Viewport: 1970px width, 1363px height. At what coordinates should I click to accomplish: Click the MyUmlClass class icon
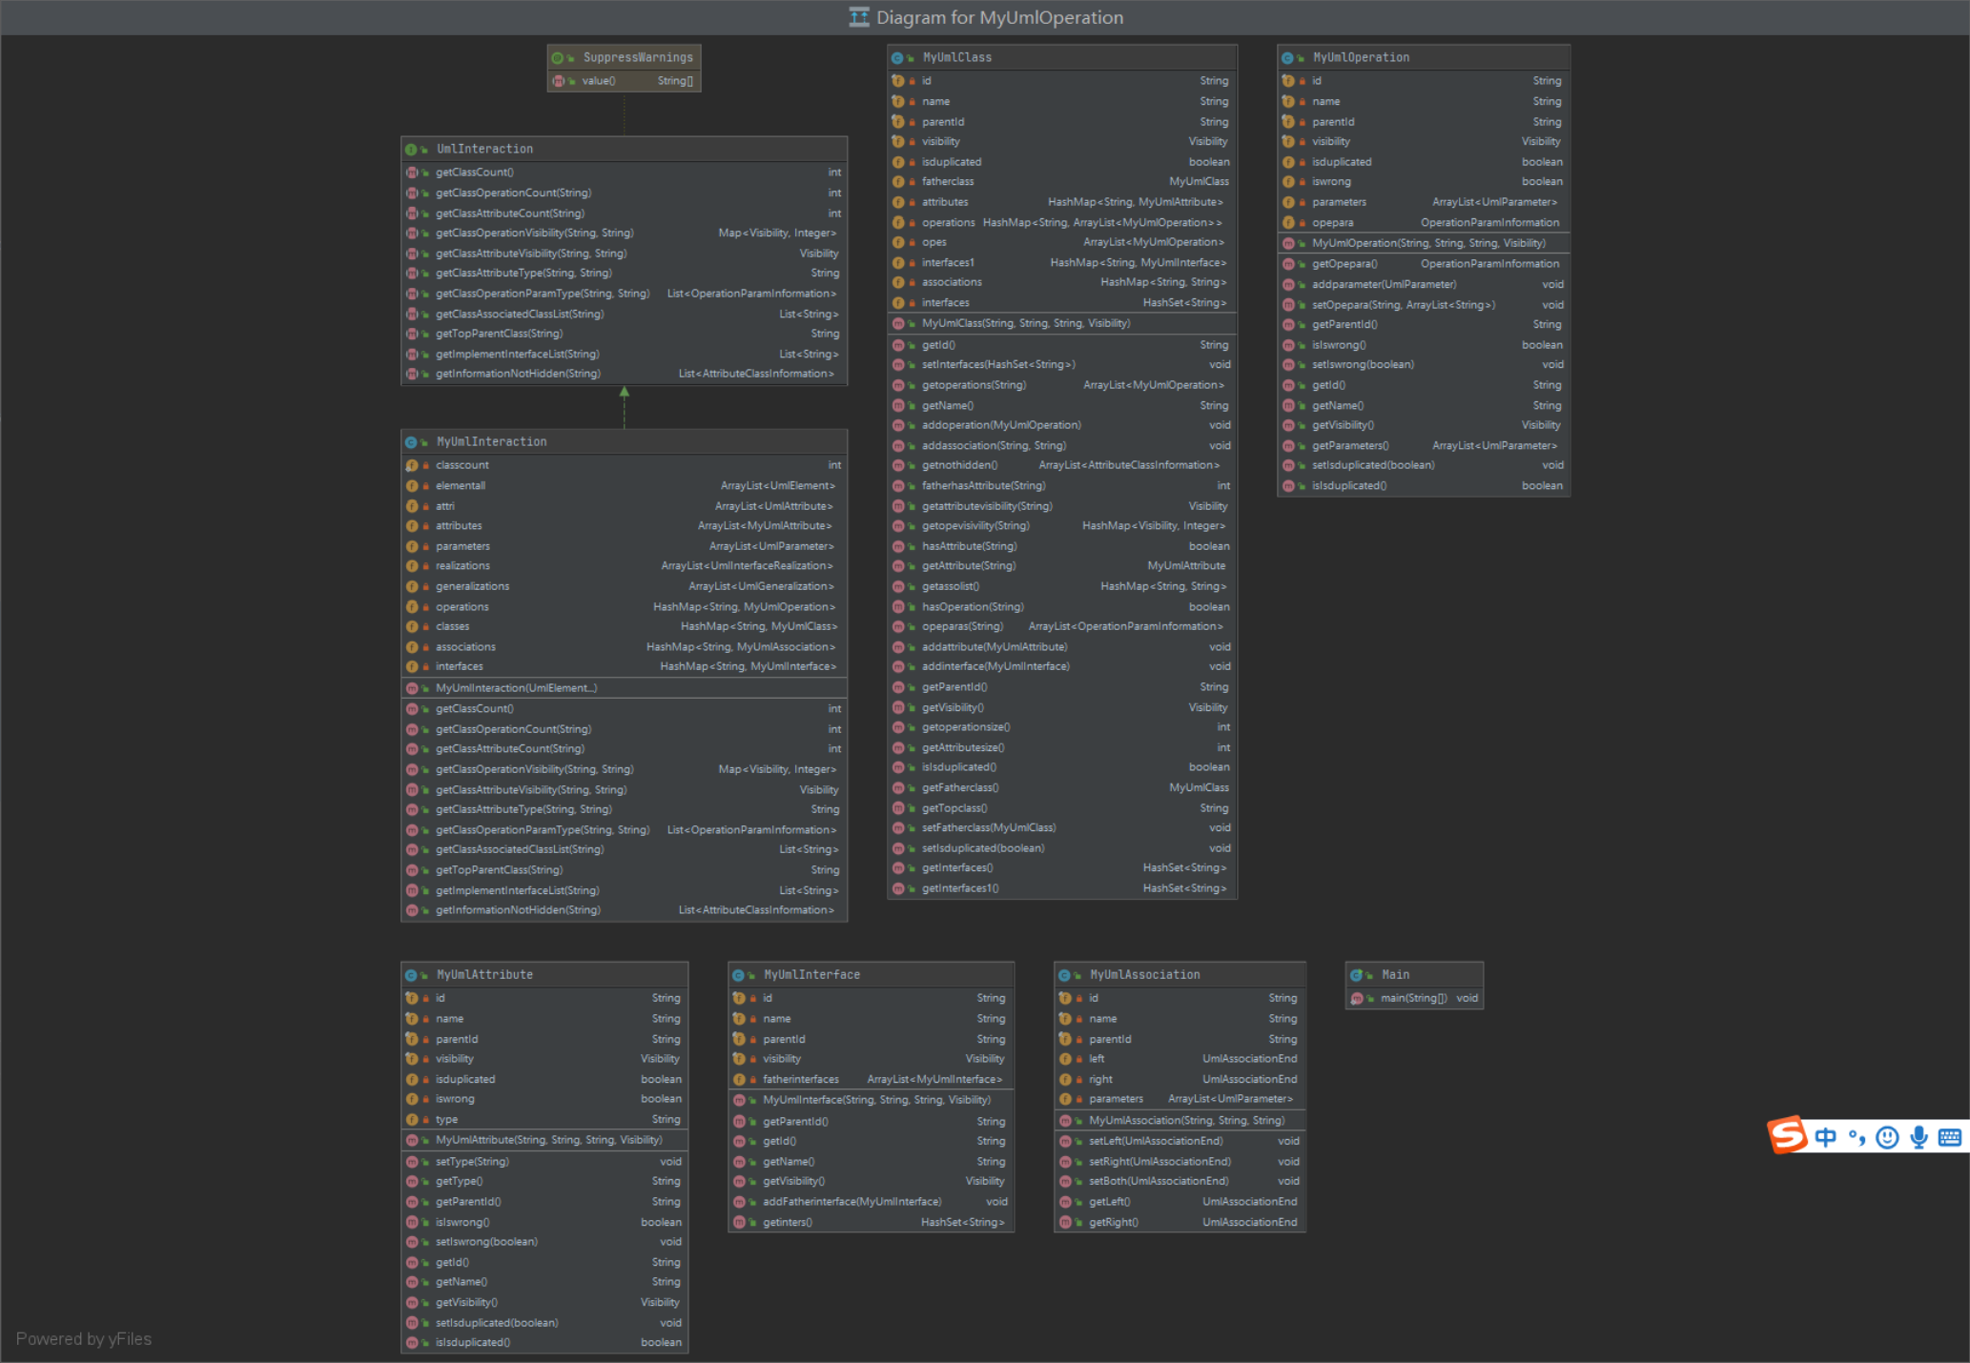click(x=898, y=58)
